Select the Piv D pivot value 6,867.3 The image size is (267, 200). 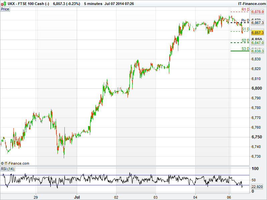click(257, 23)
